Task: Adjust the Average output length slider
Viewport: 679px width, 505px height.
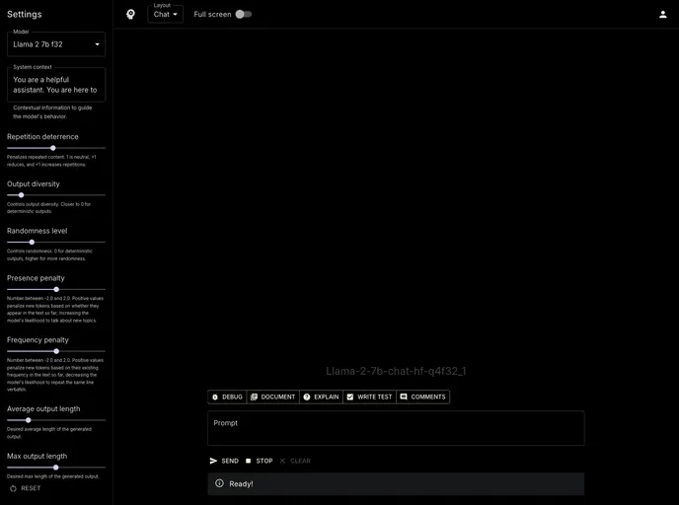Action: pos(56,420)
